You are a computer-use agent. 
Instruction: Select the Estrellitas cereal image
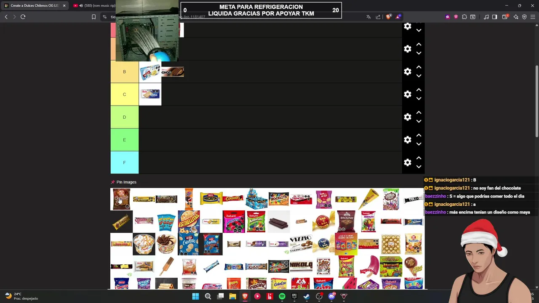(x=189, y=221)
